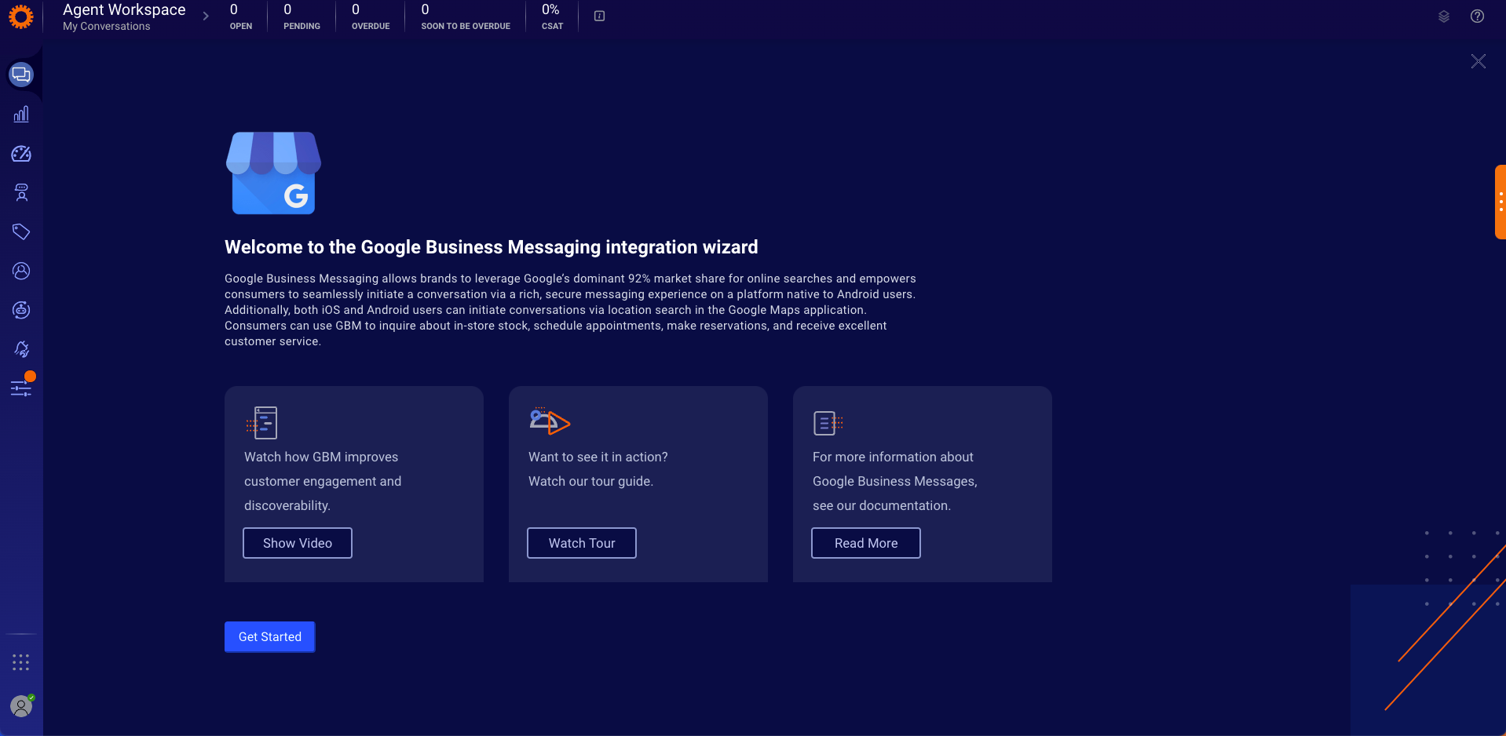Click the wizard welcome heading text
This screenshot has height=736, width=1506.
[492, 247]
